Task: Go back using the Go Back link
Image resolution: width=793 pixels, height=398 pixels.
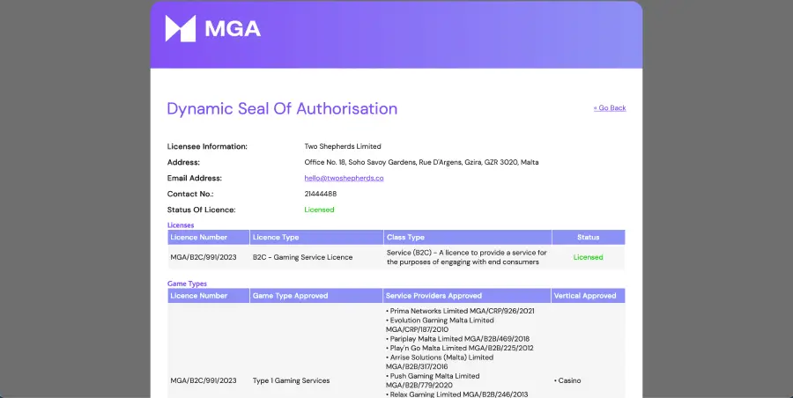Action: (x=610, y=107)
